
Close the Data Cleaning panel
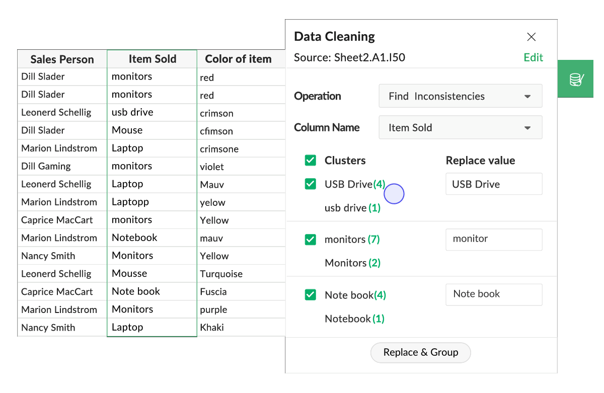531,37
